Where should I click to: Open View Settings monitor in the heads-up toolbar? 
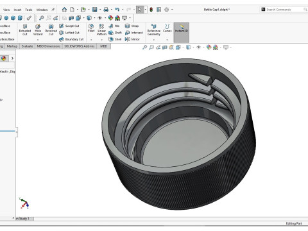(x=226, y=47)
